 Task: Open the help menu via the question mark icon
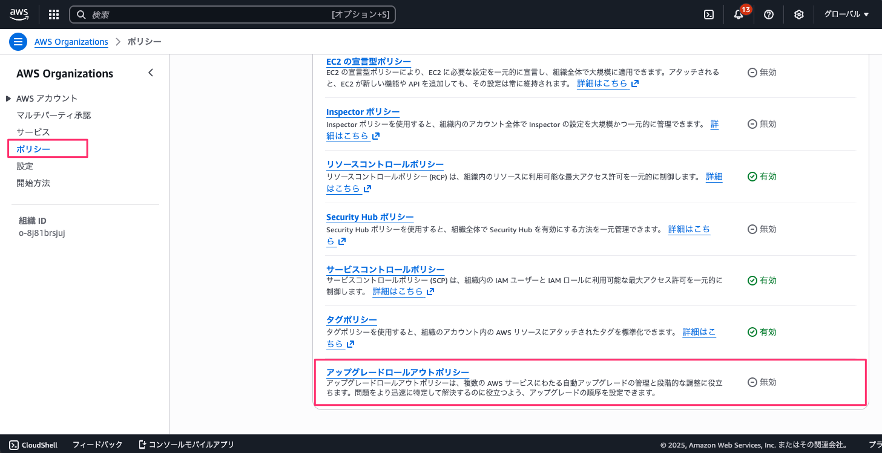[x=769, y=14]
